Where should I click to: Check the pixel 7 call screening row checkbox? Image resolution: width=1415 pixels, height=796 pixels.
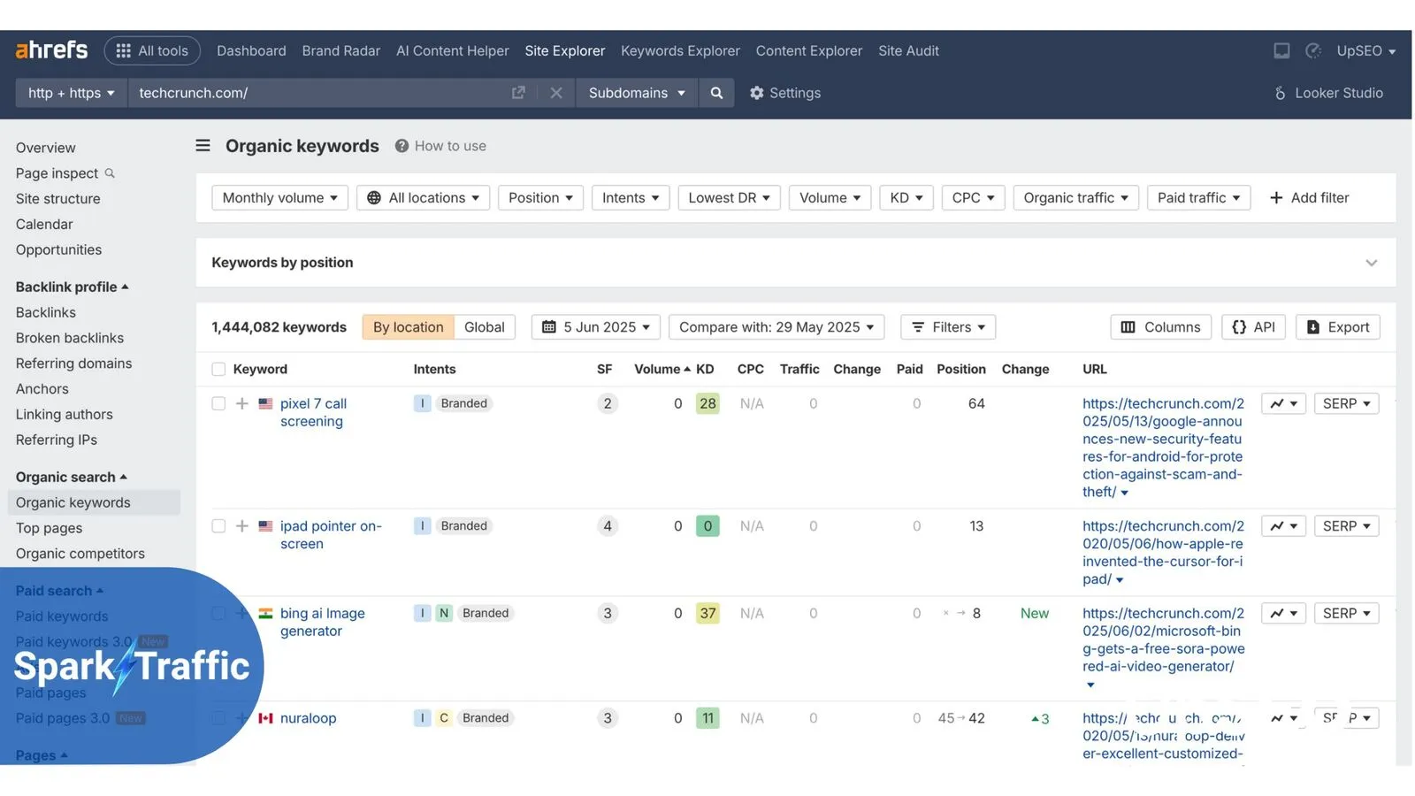point(218,403)
